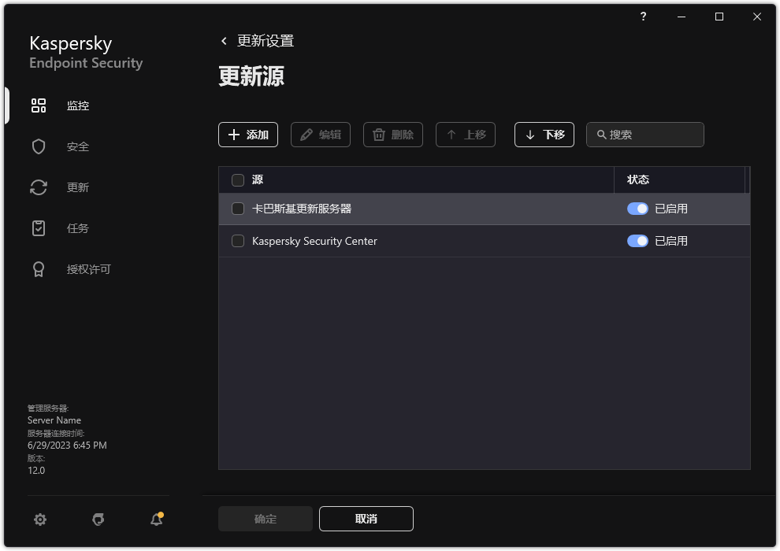This screenshot has width=780, height=551.
Task: Select all sources using the header checkbox
Action: [x=237, y=179]
